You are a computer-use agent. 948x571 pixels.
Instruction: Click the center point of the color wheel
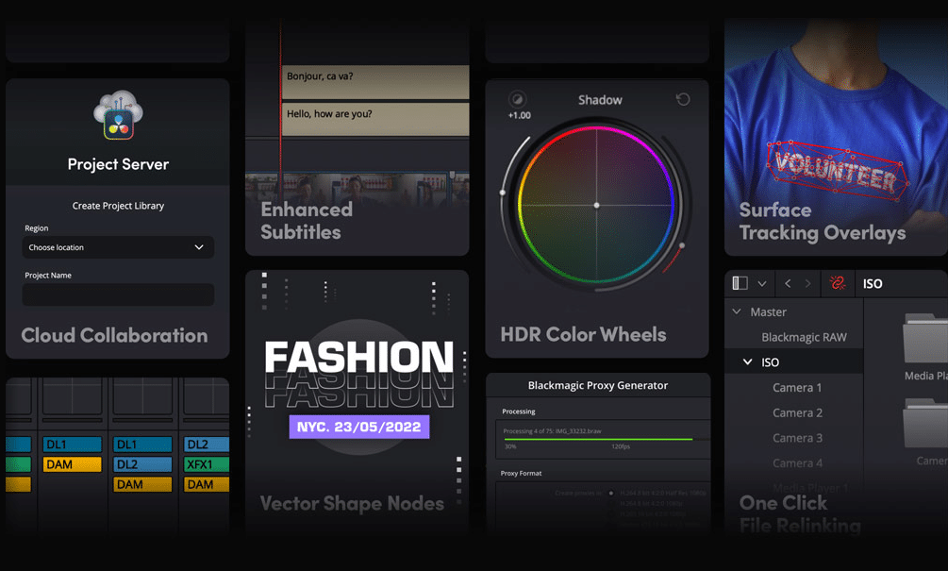pos(596,205)
